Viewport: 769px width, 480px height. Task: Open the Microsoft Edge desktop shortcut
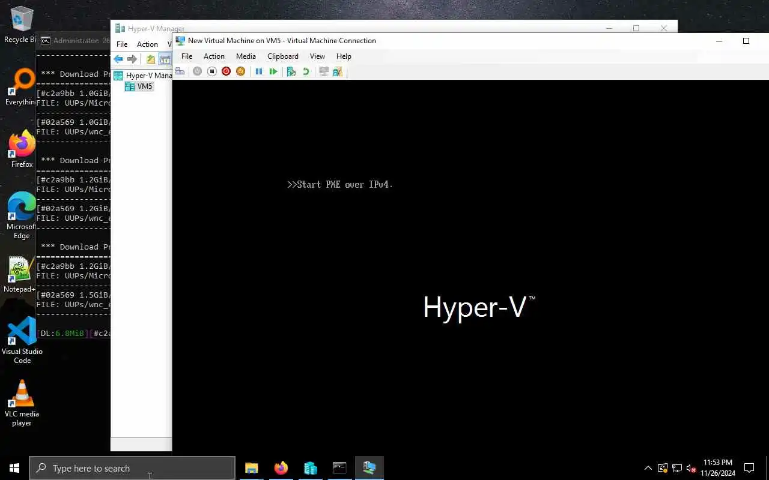pyautogui.click(x=22, y=216)
